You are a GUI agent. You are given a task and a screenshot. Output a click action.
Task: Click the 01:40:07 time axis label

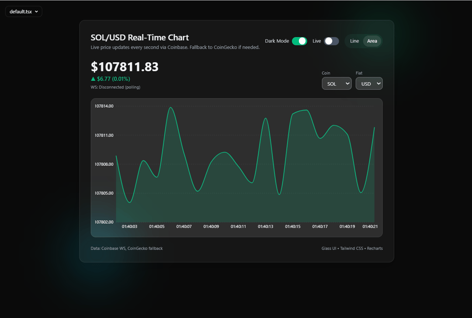(184, 227)
